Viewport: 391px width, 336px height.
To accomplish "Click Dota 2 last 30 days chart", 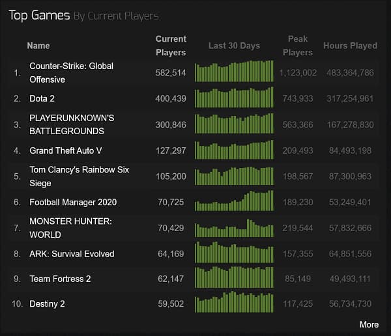I will 235,98.
